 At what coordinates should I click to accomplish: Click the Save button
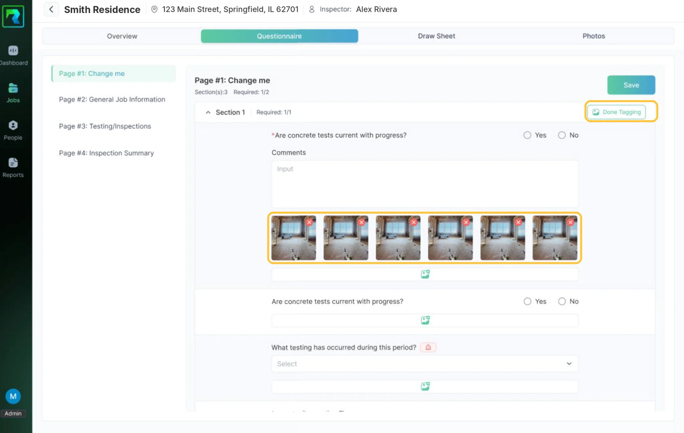(631, 85)
